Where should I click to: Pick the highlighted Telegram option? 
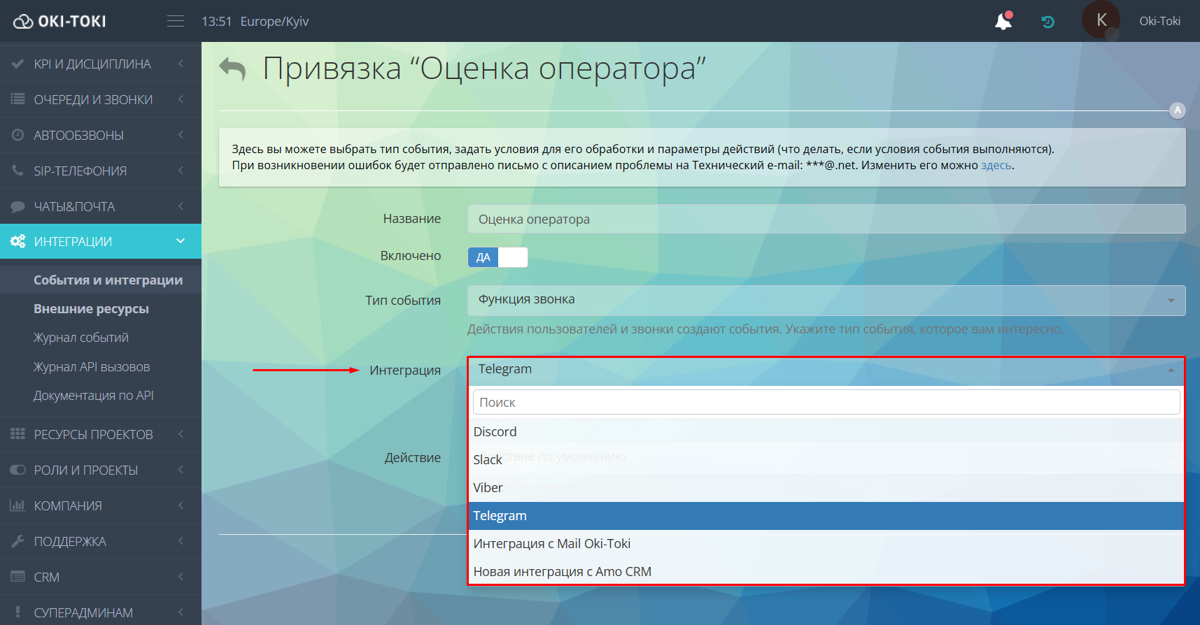pos(826,516)
